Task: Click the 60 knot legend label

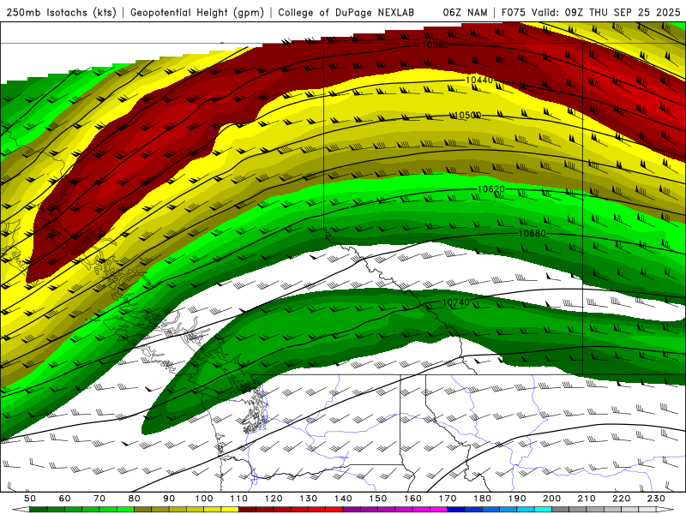Action: [65, 499]
